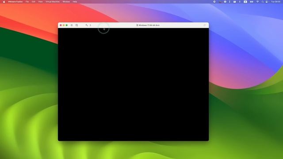Open the Window menu
Image resolution: width=283 pixels, height=159 pixels.
pos(66,2)
